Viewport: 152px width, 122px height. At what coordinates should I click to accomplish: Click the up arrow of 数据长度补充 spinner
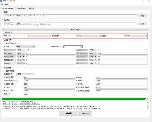(81, 46)
